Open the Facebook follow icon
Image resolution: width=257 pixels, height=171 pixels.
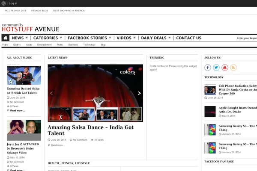pos(208,68)
